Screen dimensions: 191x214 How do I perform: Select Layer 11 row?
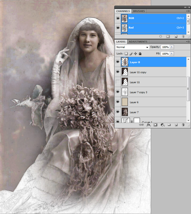pyautogui.click(x=151, y=82)
